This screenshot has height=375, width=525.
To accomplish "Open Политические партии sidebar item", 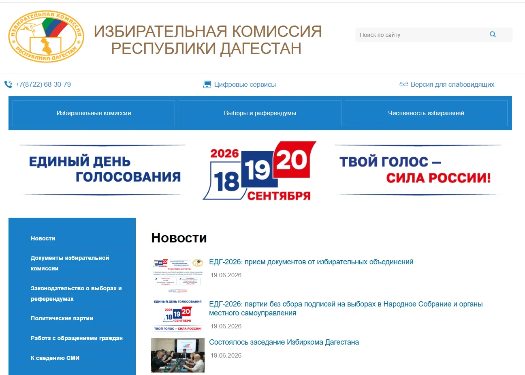I will [x=62, y=318].
